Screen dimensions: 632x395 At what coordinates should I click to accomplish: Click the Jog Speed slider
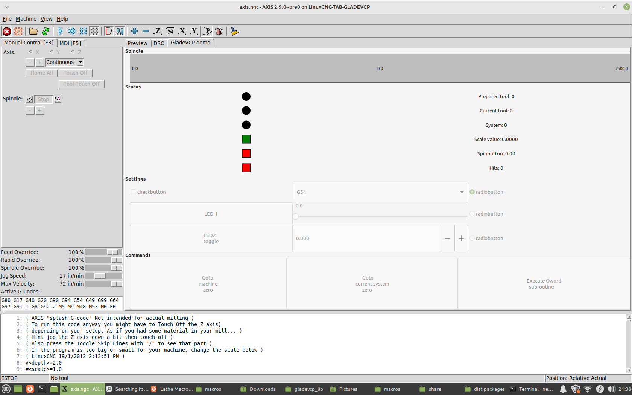coord(104,276)
